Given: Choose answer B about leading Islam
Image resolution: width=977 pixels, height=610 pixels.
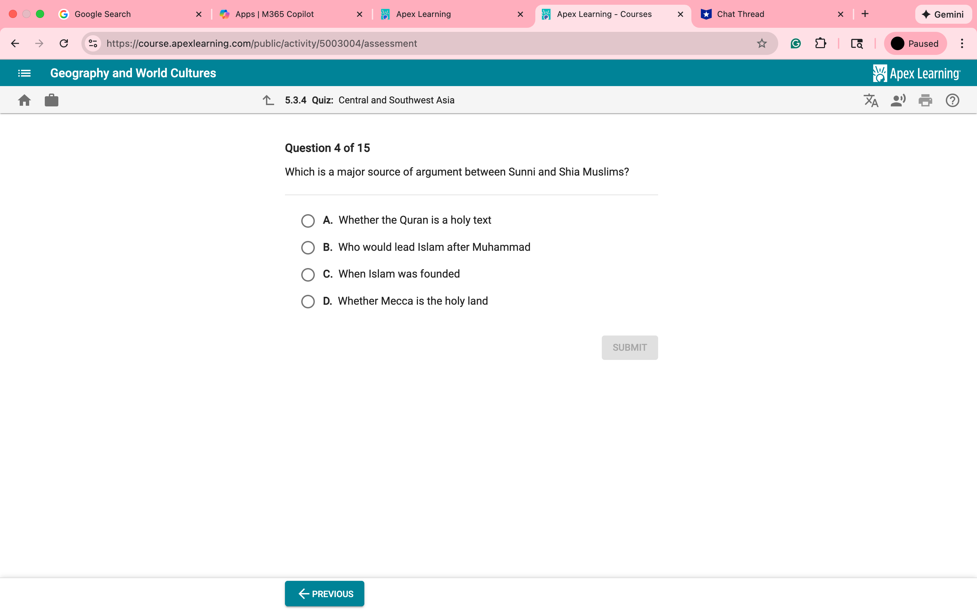Looking at the screenshot, I should click(x=308, y=247).
